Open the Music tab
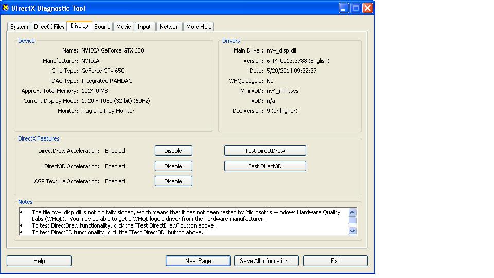This screenshot has width=494, height=278. pyautogui.click(x=123, y=27)
